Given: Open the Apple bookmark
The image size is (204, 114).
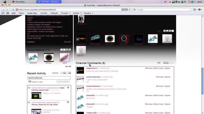Looking at the screenshot, I should [x=13, y=13].
